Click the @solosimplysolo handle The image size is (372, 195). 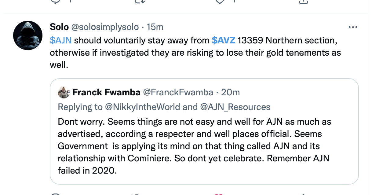[x=105, y=27]
